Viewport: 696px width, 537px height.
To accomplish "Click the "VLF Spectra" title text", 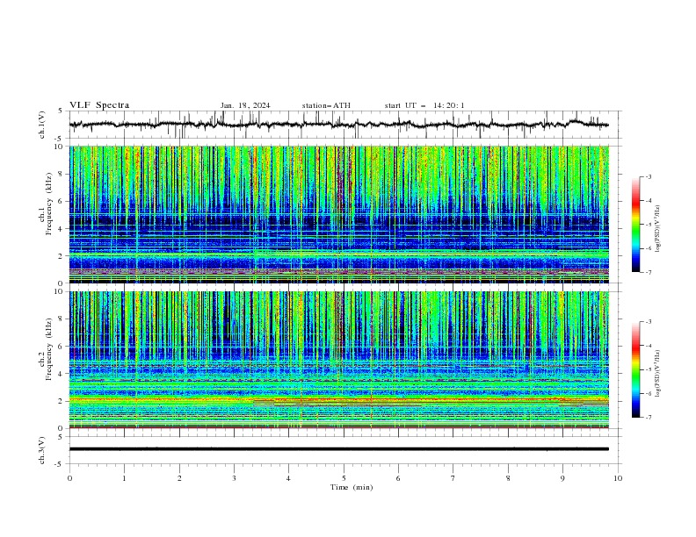I will point(99,105).
